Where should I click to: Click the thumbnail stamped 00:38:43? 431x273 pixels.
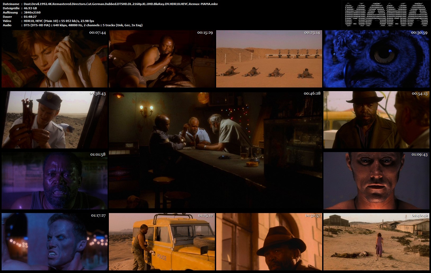pos(55,120)
